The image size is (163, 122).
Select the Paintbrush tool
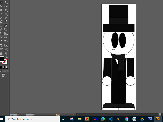point(1,18)
